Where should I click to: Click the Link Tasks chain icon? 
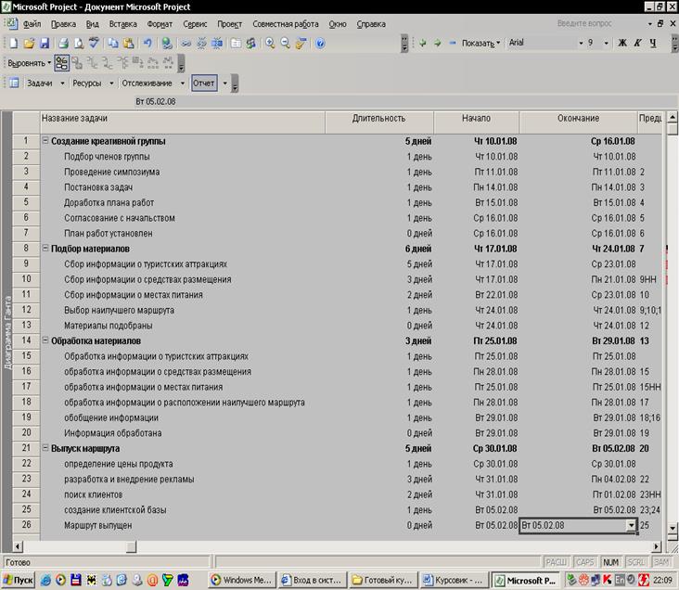pos(186,43)
